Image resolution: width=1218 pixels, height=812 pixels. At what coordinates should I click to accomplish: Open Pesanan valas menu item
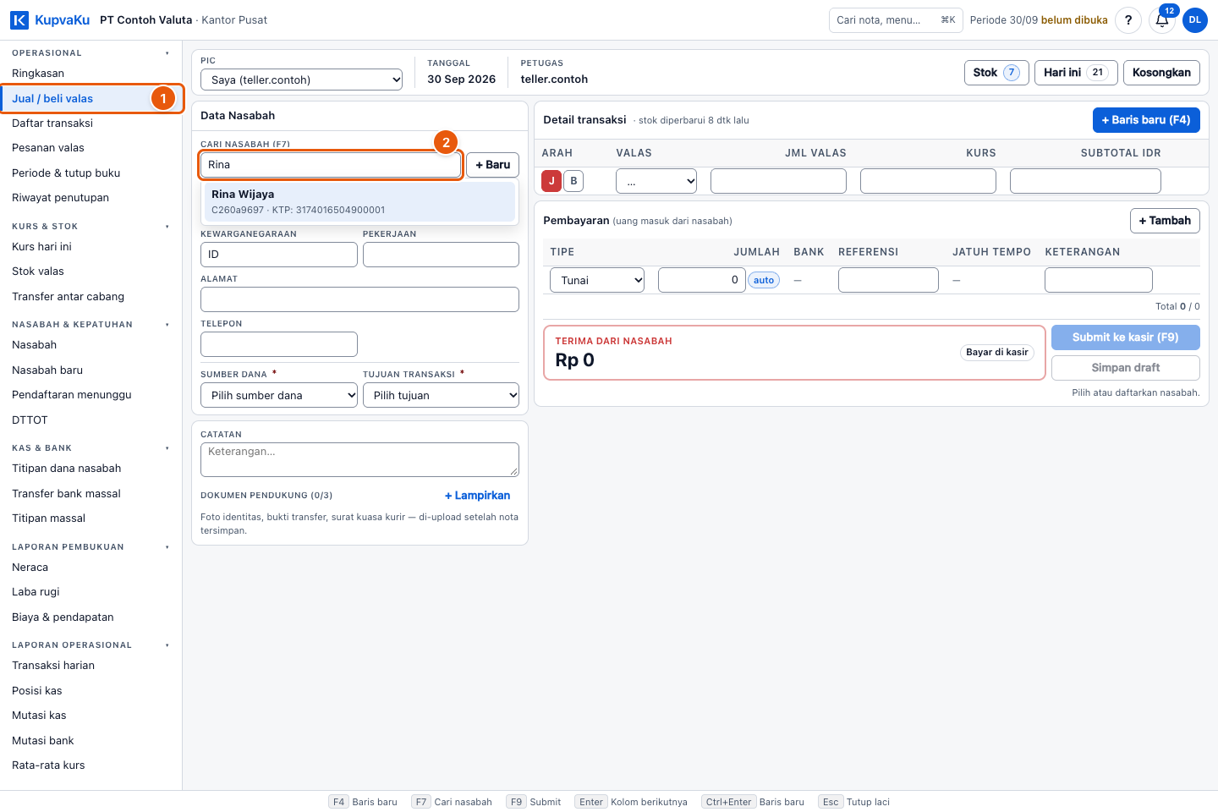point(91,148)
